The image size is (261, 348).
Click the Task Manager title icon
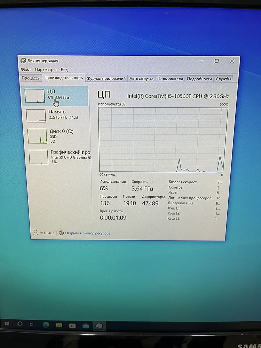23,61
